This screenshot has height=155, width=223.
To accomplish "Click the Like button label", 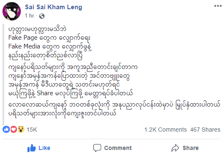I will (x=45, y=148).
